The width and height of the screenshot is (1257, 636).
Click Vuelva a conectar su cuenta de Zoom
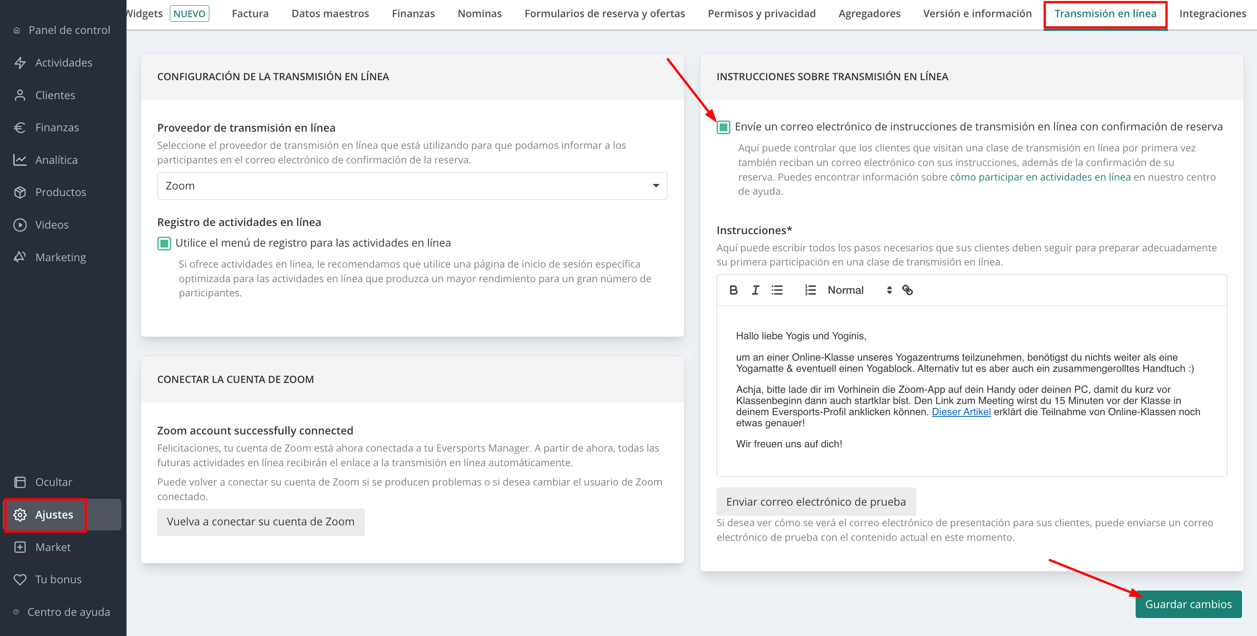click(x=261, y=522)
